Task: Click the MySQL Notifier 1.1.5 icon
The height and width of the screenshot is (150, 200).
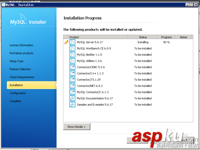Action: (72, 55)
